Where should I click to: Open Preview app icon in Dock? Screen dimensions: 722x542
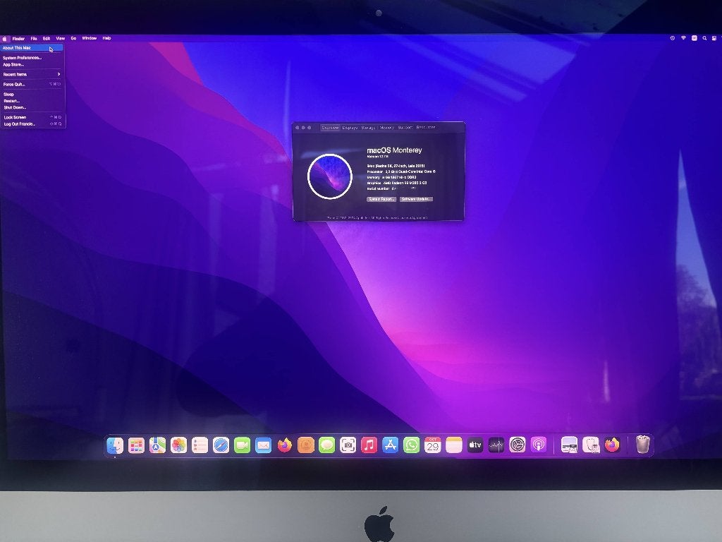pos(569,445)
